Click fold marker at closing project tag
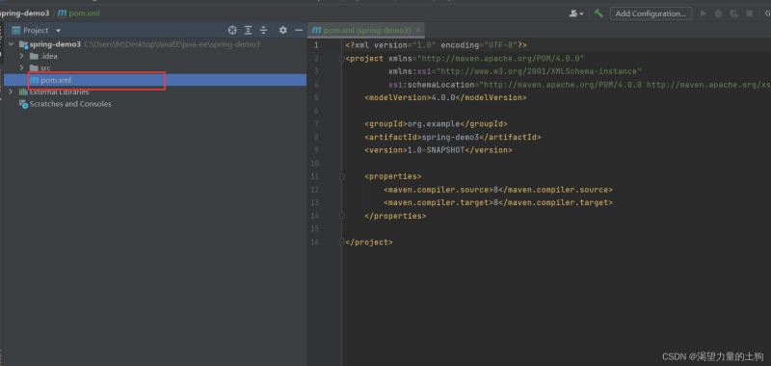This screenshot has width=771, height=366. pos(341,242)
